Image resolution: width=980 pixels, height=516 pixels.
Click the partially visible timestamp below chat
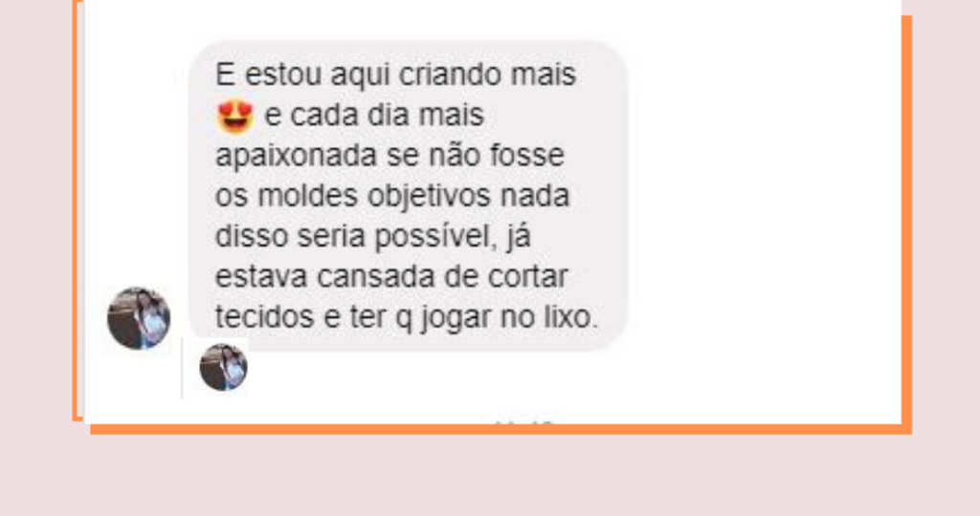pyautogui.click(x=522, y=423)
